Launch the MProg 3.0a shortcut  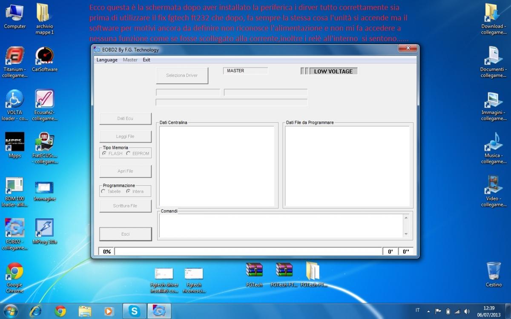[x=44, y=231]
